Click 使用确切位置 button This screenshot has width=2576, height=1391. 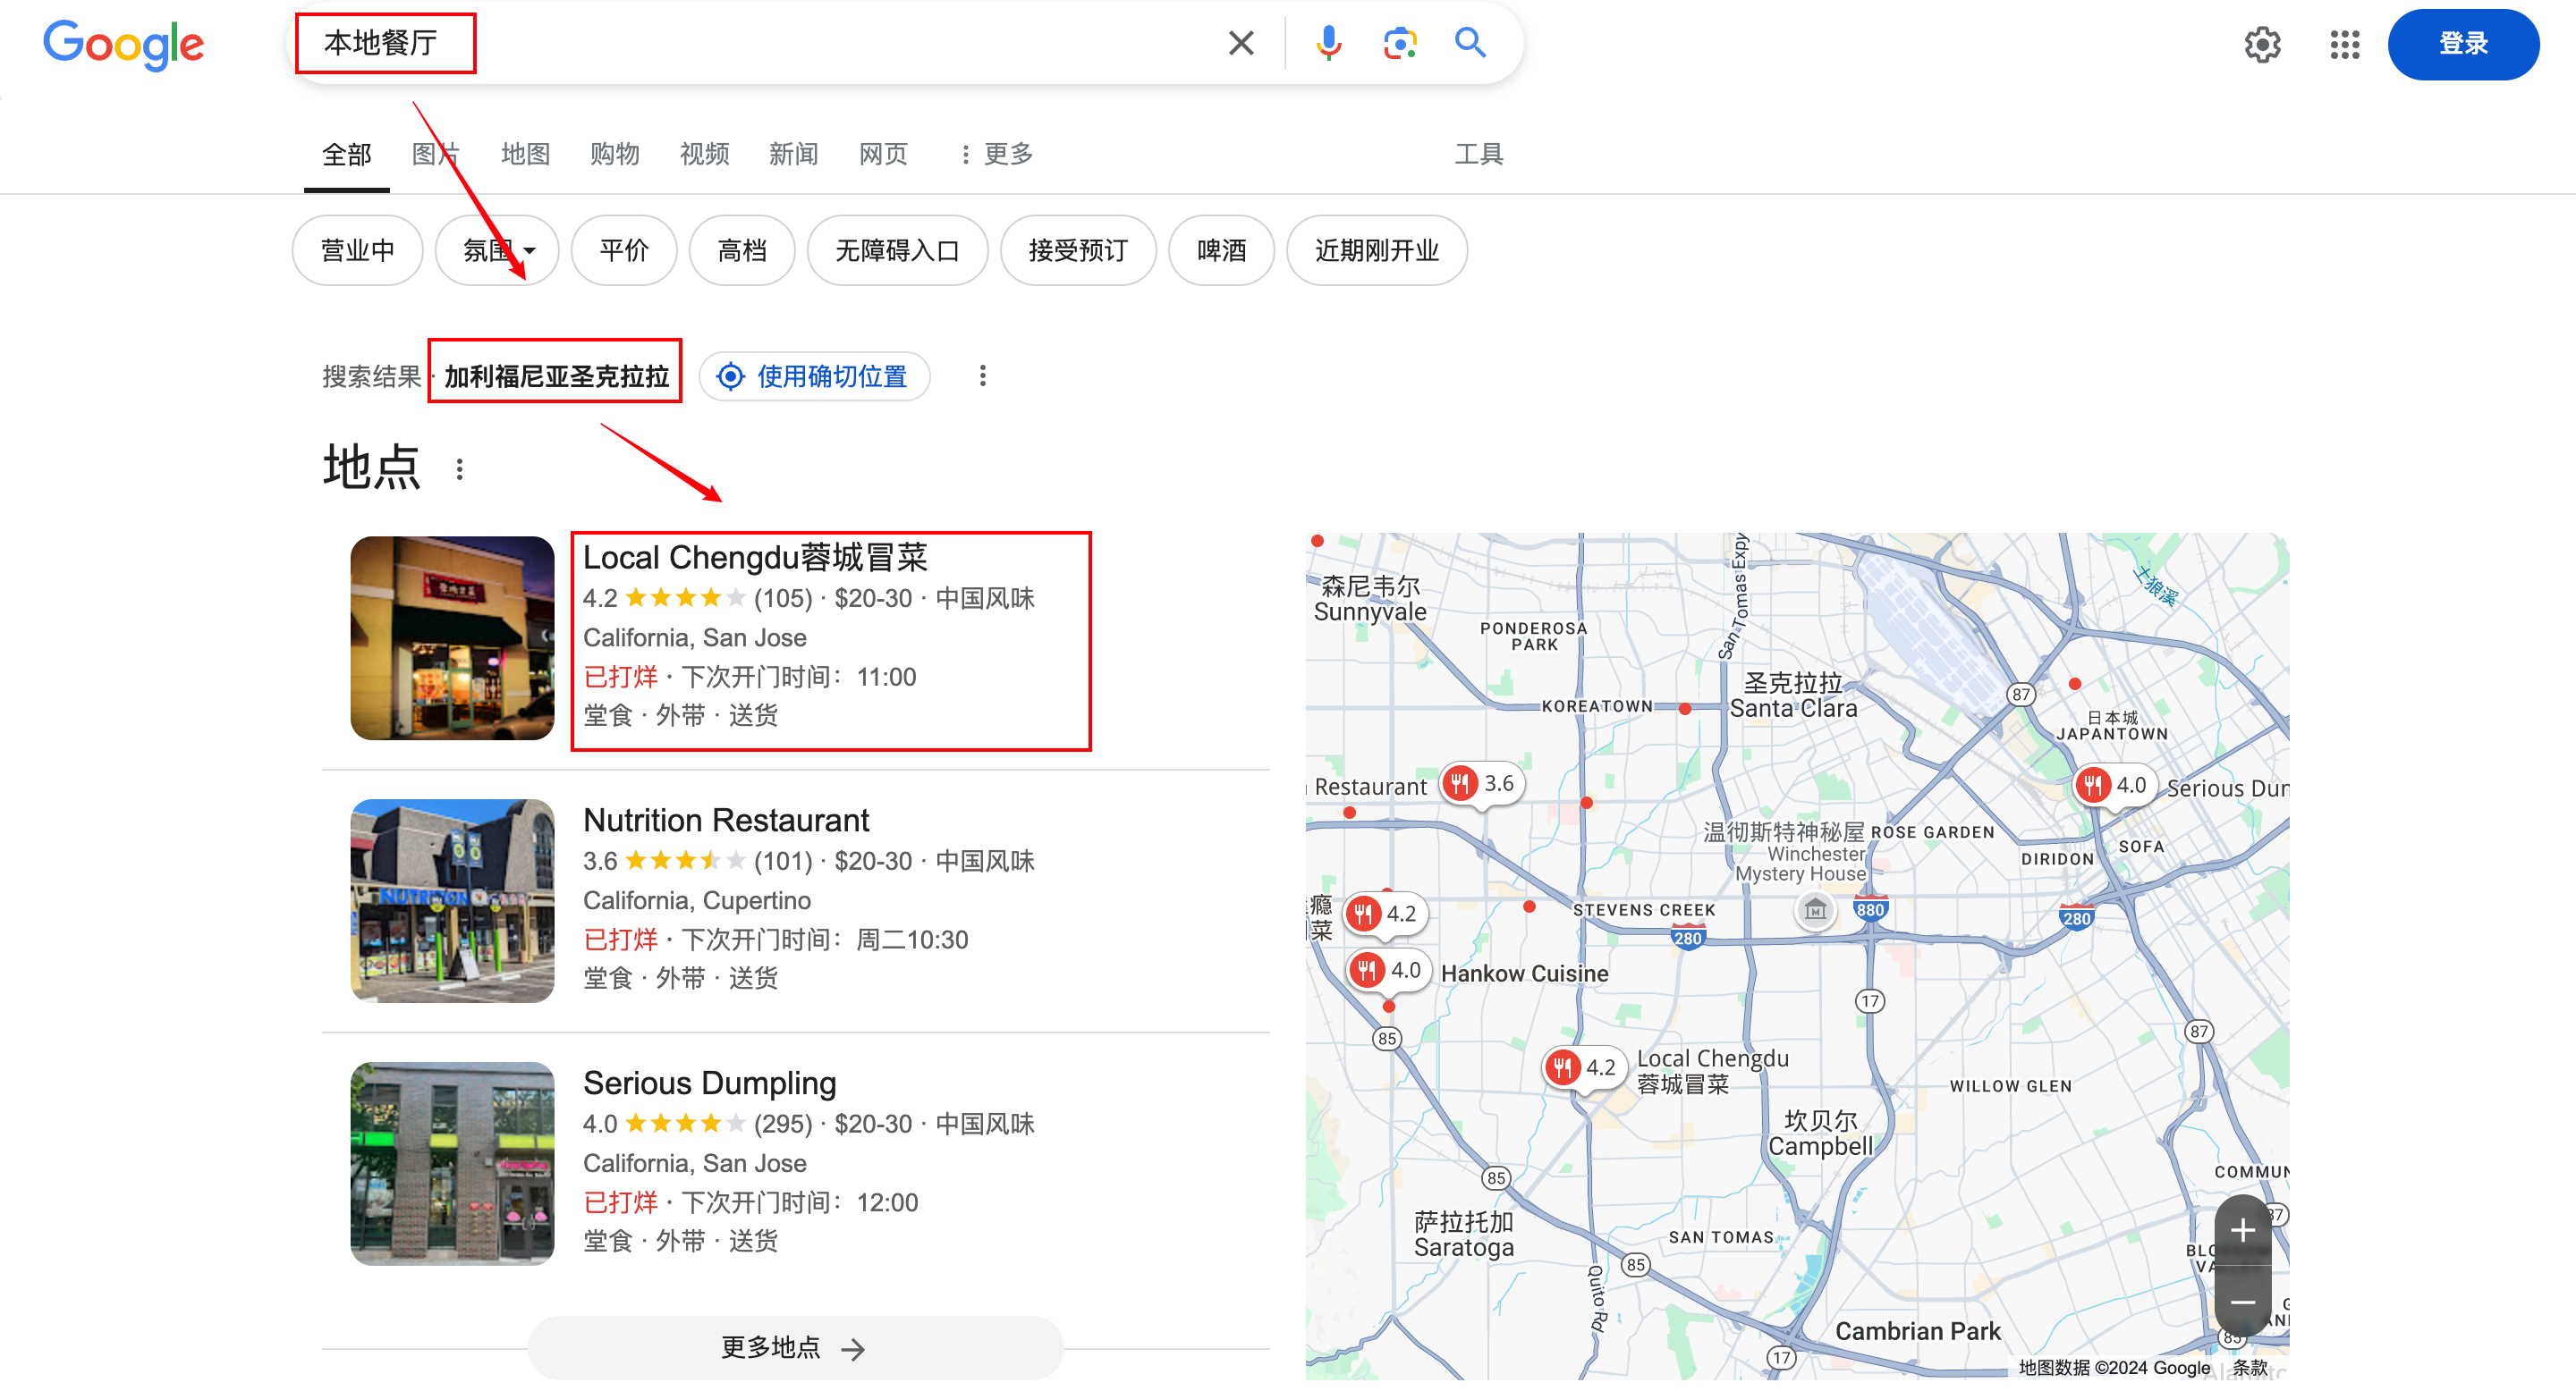tap(814, 376)
